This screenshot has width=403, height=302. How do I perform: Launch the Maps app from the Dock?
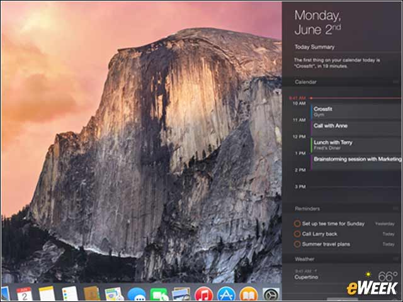[115, 294]
